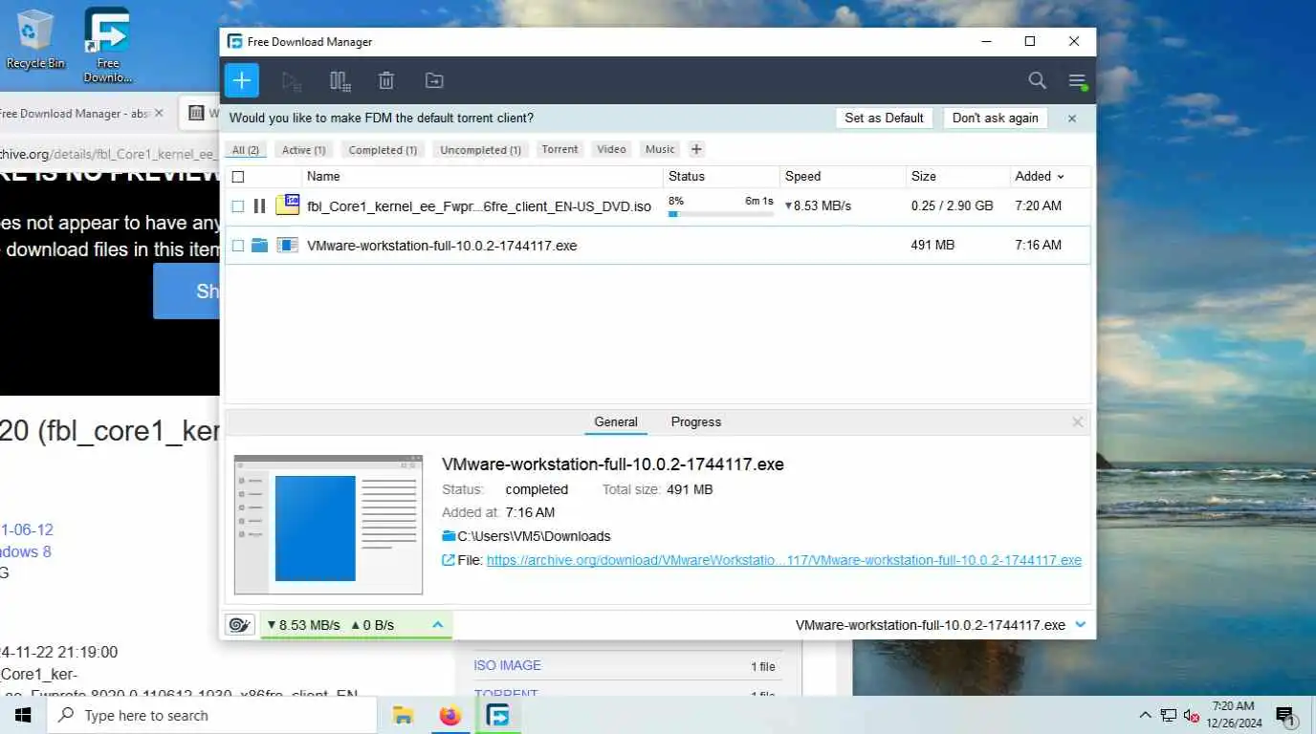Screen dimensions: 1316x734
Task: Sort downloads by the Status column header
Action: (722, 177)
